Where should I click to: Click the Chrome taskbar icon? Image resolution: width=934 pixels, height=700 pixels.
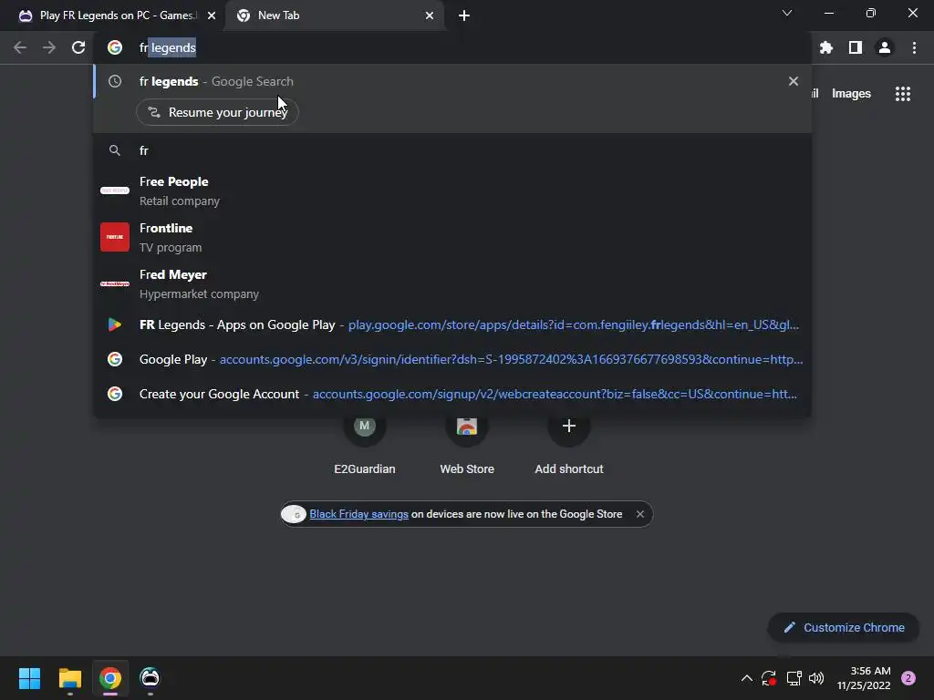pos(110,678)
